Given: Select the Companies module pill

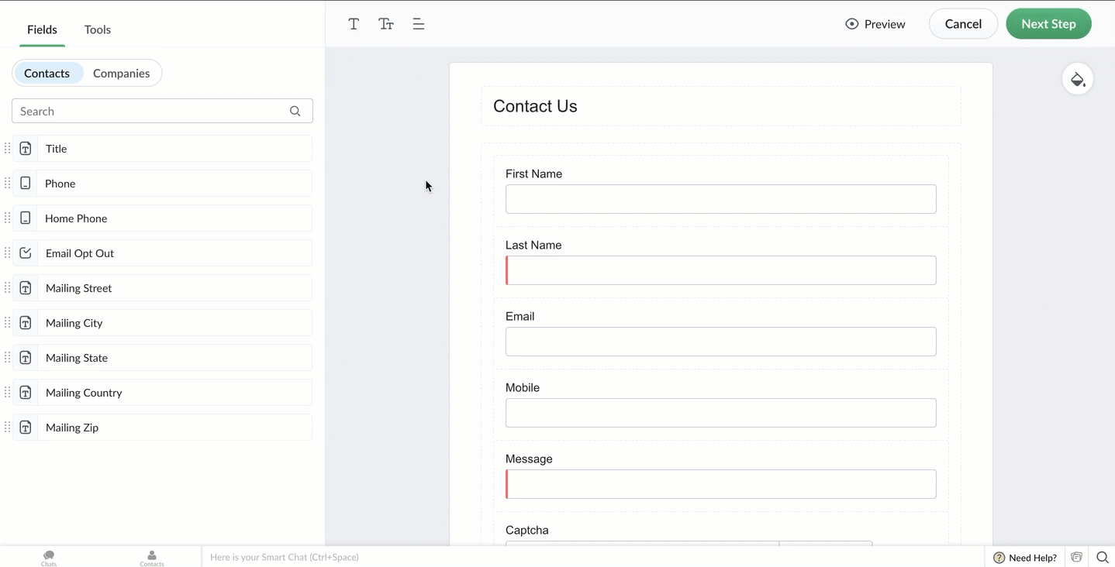Looking at the screenshot, I should coord(121,73).
